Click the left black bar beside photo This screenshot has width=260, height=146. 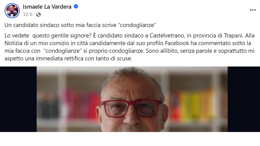18,99
